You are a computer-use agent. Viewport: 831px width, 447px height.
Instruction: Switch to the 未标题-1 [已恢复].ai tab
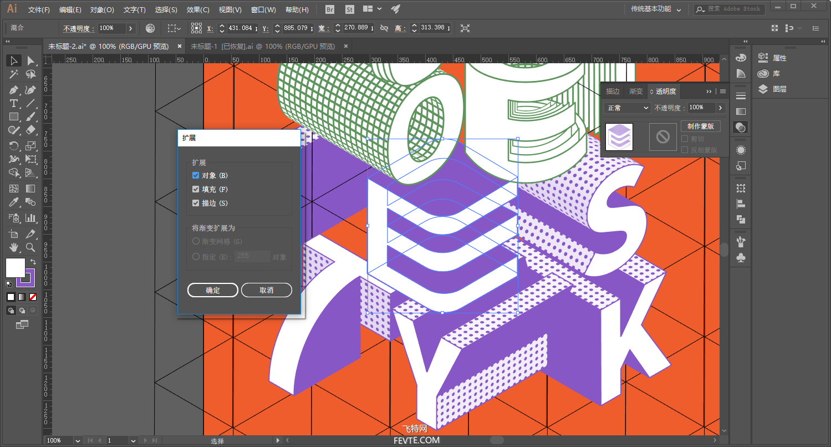263,47
